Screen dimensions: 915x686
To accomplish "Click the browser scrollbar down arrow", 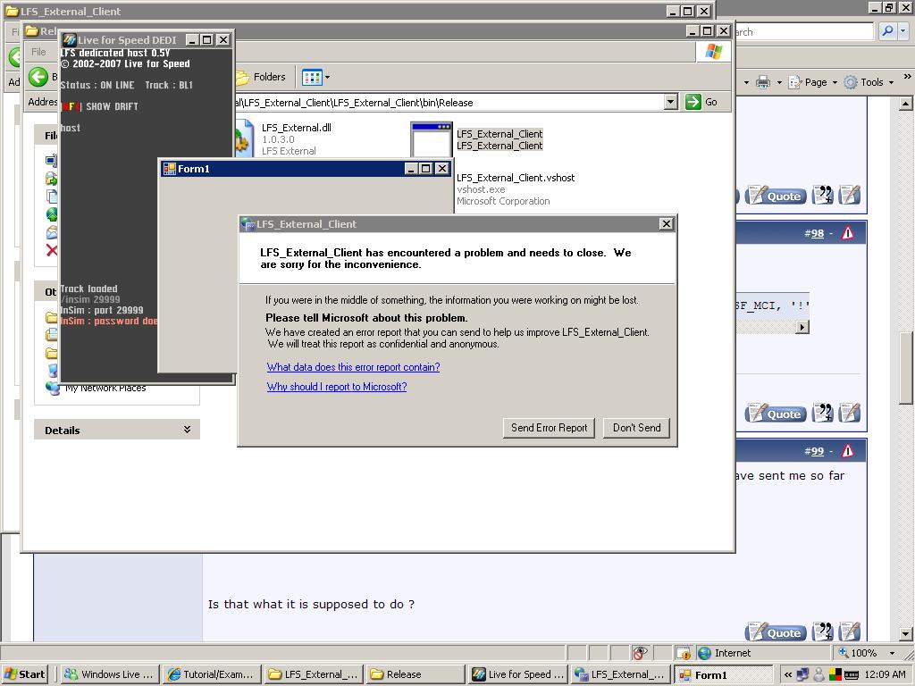I will (906, 633).
